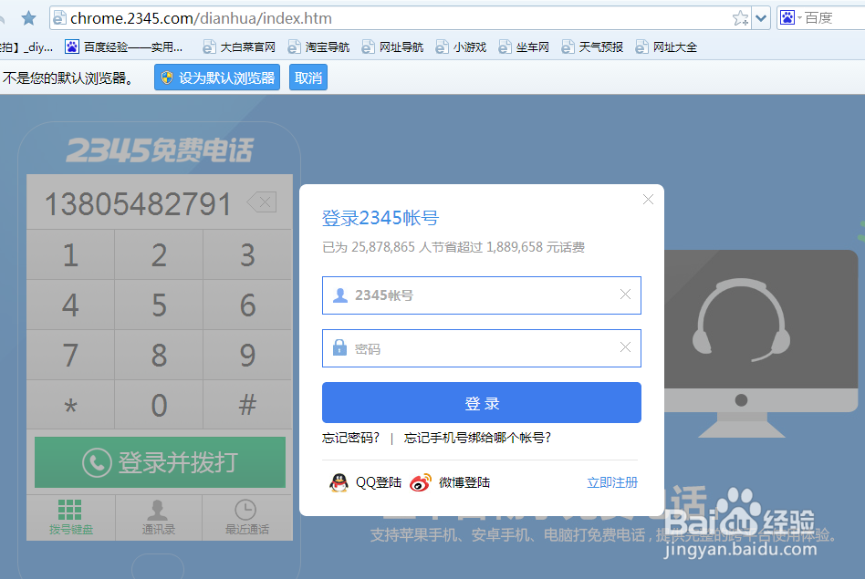This screenshot has width=865, height=579.
Task: Click 取消 on default browser prompt
Action: [x=308, y=78]
